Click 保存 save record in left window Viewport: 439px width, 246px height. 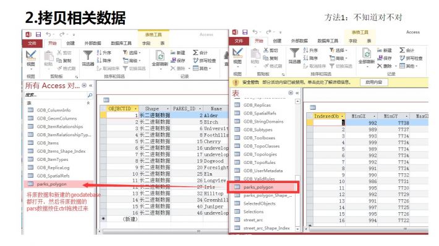[x=178, y=60]
